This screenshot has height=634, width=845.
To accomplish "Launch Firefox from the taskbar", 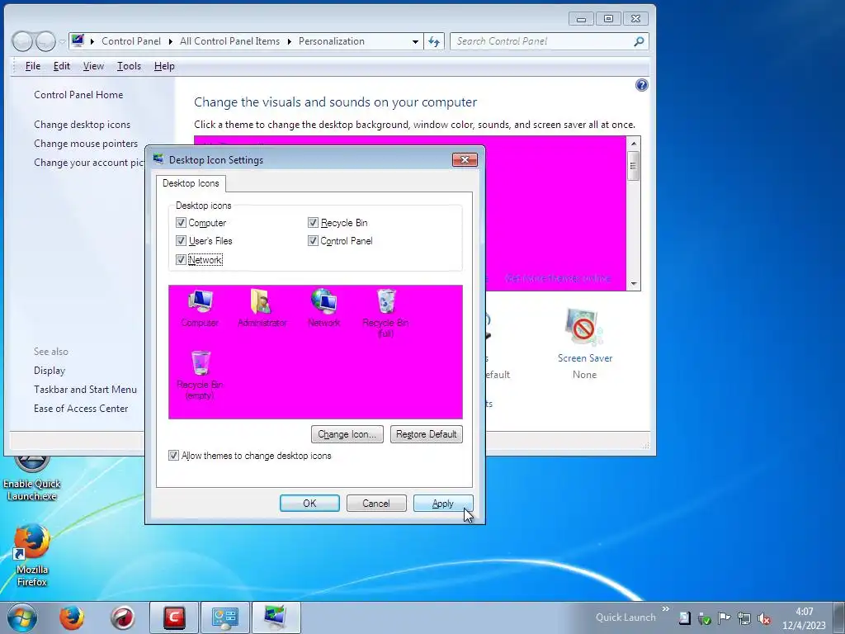I will coord(72,617).
